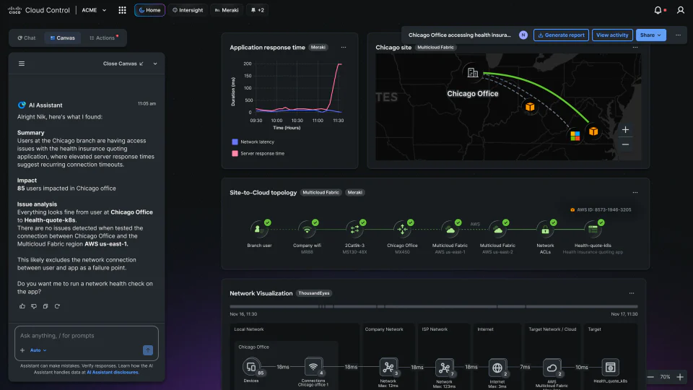
Task: Open the notifications bell
Action: pos(658,10)
